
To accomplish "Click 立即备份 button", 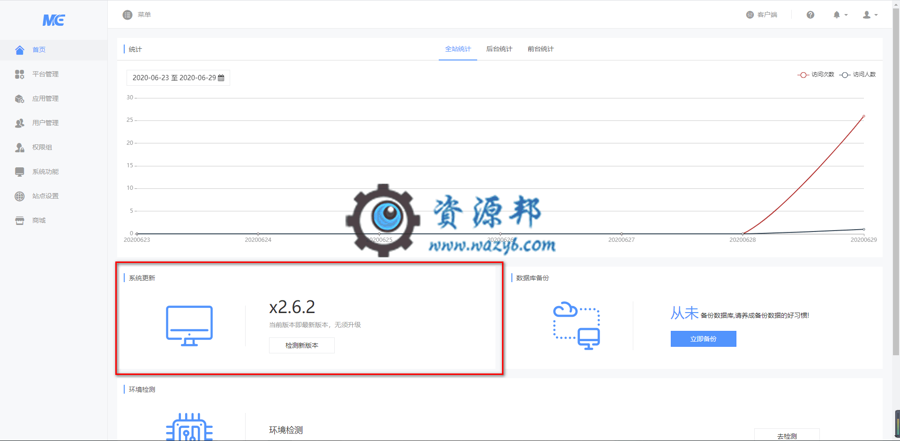I will pos(703,339).
